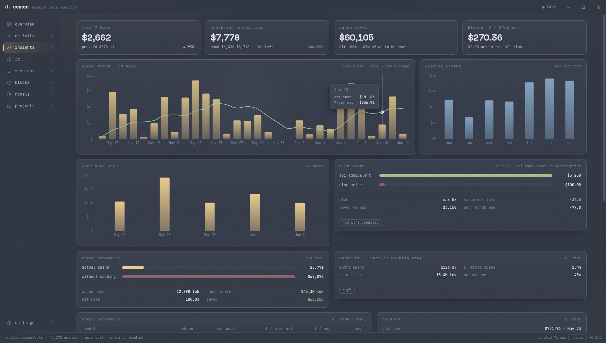Click the 3d cube icon in sidebar

[9, 59]
